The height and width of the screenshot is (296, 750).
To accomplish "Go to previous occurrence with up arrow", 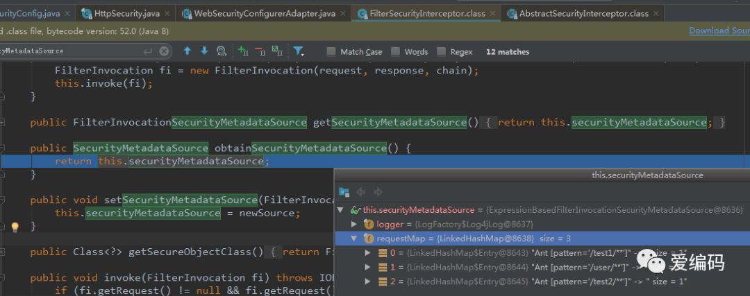I will (x=187, y=51).
